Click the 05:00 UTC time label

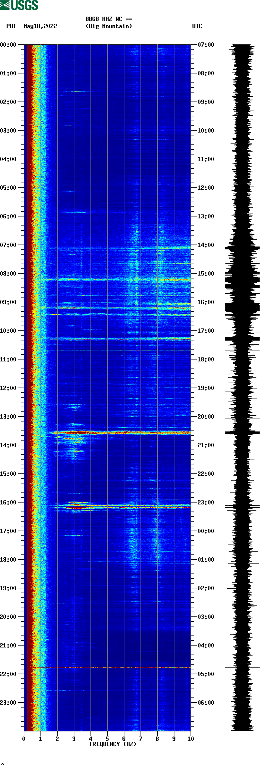coord(206,674)
